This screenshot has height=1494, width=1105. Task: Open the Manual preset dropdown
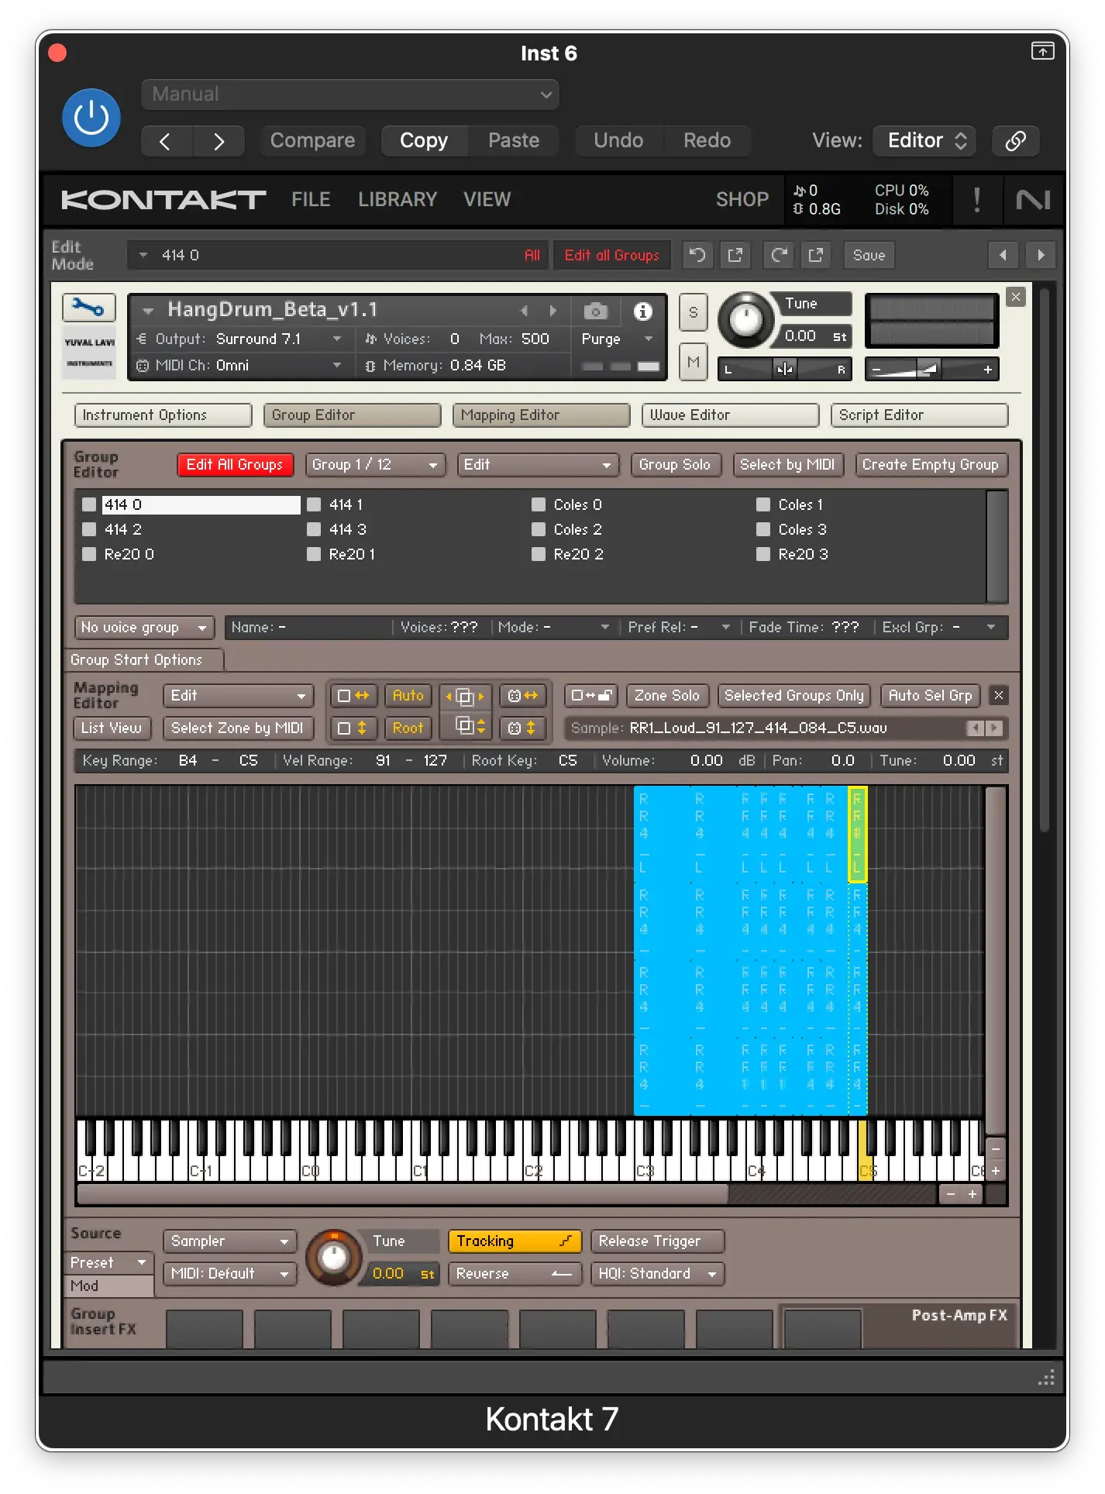[349, 95]
